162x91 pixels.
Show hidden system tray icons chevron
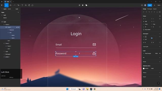coord(143,89)
